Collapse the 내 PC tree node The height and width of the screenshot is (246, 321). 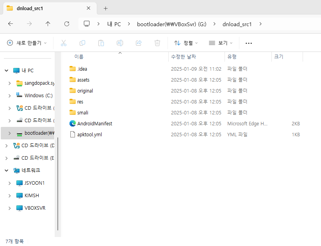[6, 71]
